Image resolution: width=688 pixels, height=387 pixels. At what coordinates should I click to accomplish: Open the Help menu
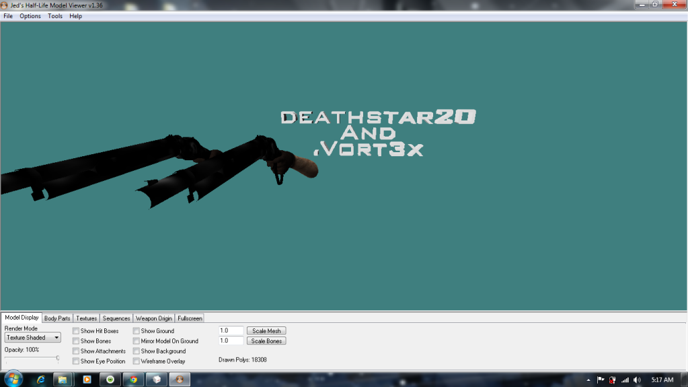[75, 15]
